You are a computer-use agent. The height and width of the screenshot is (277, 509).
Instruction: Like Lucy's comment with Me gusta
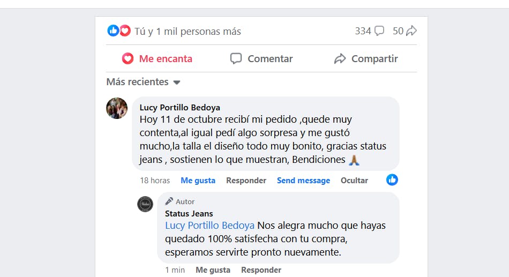pyautogui.click(x=198, y=181)
